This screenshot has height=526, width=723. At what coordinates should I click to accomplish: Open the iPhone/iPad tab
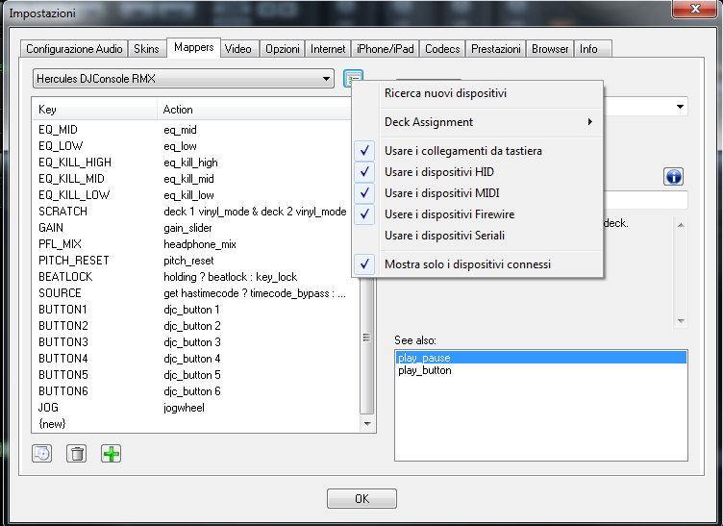385,49
